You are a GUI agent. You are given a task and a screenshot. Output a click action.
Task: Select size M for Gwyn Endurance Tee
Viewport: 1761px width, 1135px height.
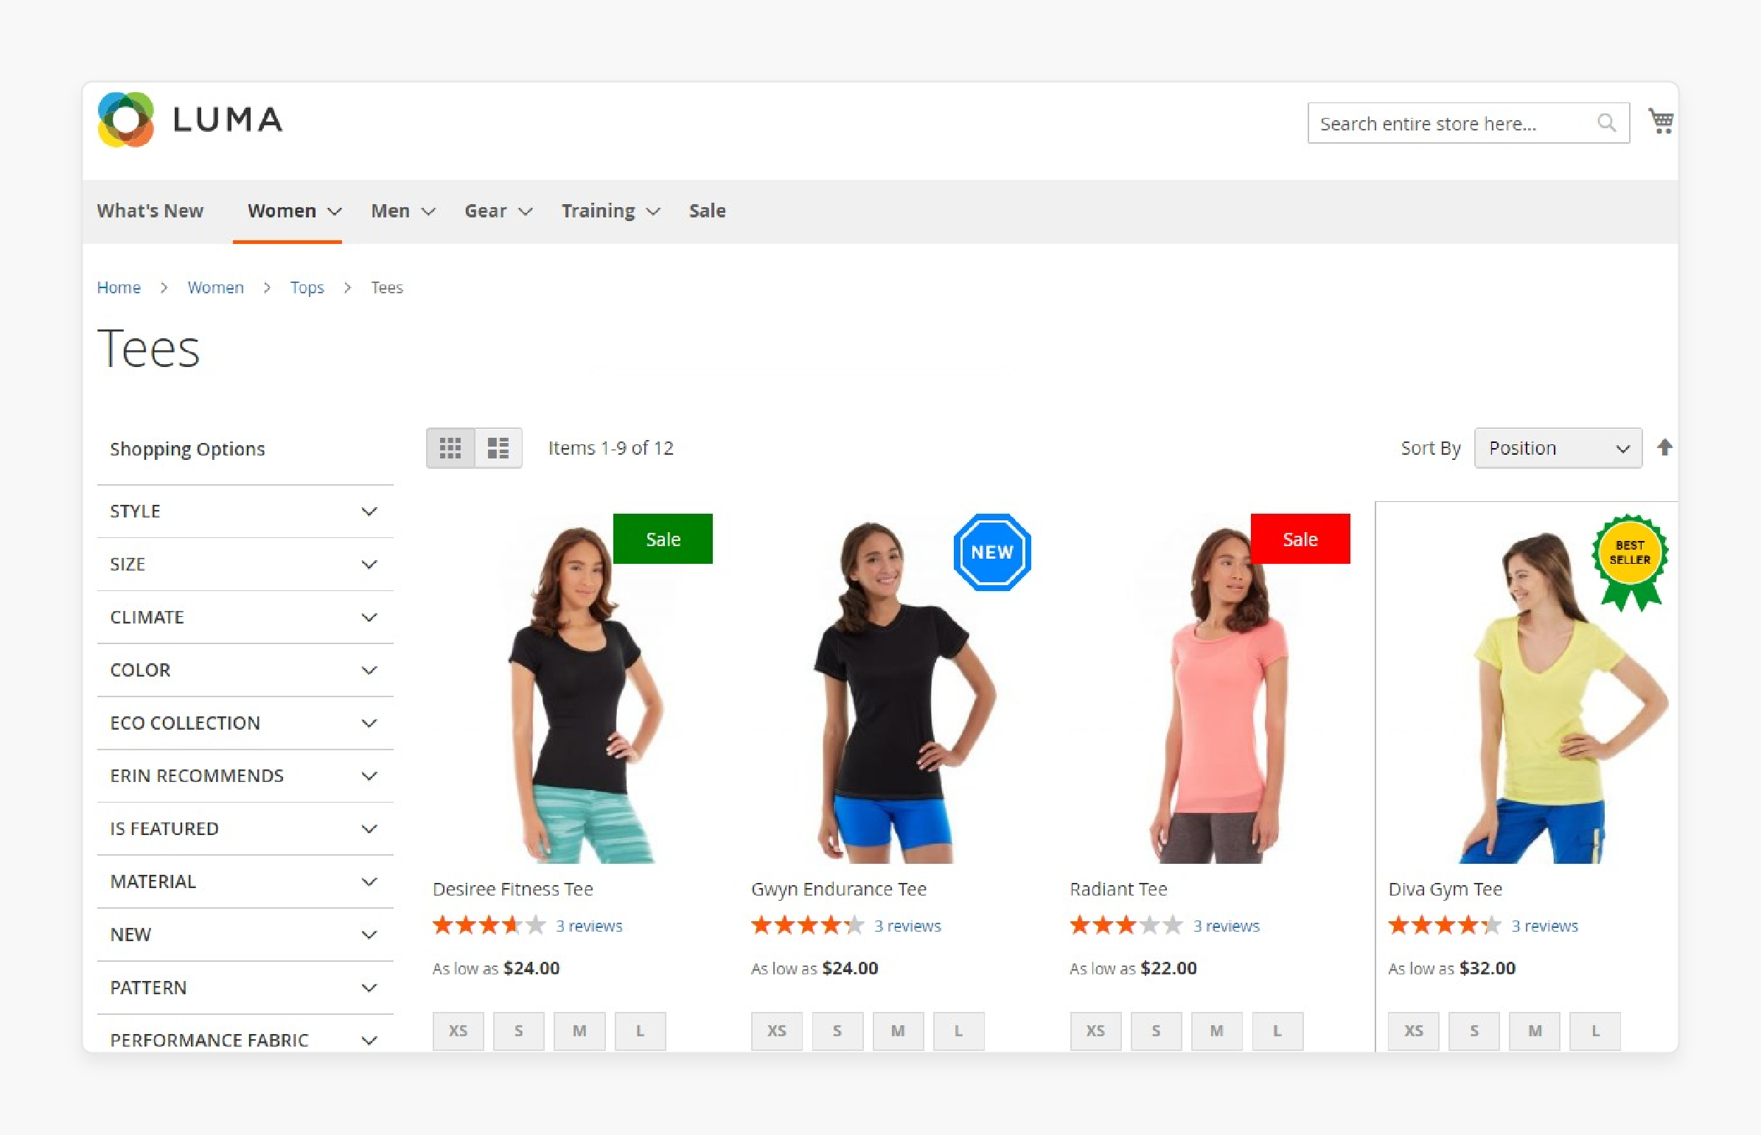pyautogui.click(x=898, y=1031)
